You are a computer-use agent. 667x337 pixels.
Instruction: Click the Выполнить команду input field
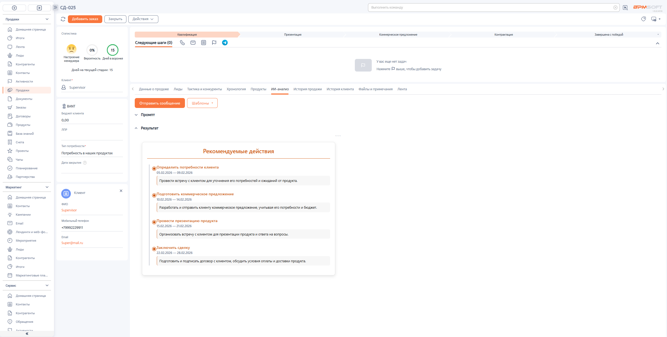(491, 8)
